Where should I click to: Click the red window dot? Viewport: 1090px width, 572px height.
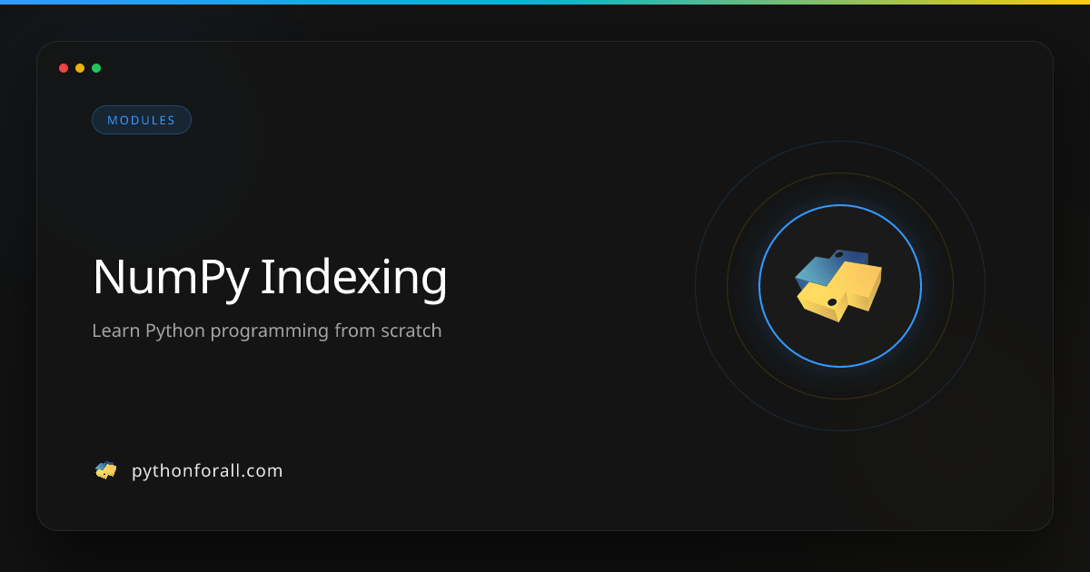point(64,68)
